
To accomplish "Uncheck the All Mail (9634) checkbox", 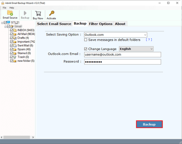I will [12, 34].
